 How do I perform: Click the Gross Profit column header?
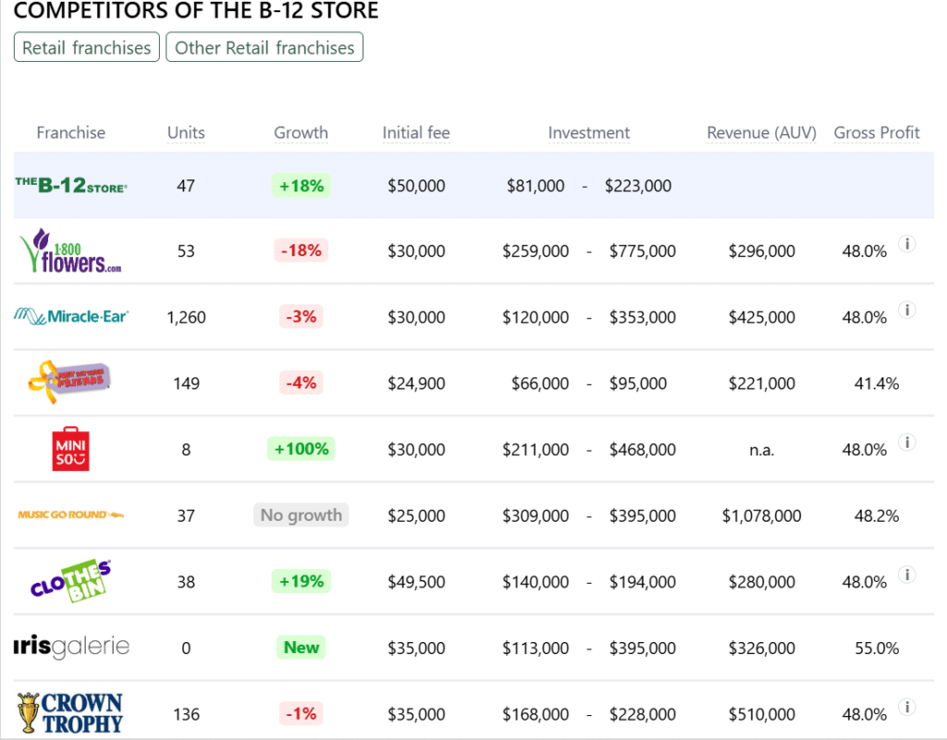pyautogui.click(x=877, y=132)
